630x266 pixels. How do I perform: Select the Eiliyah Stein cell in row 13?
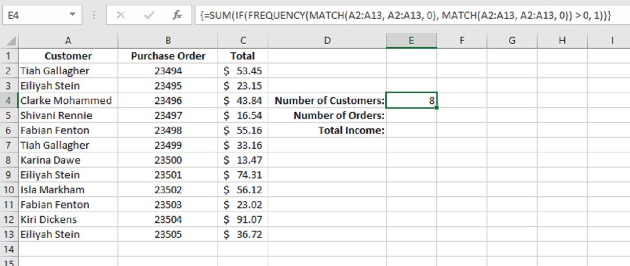pos(68,234)
